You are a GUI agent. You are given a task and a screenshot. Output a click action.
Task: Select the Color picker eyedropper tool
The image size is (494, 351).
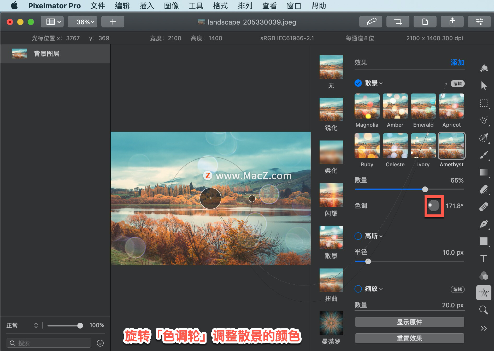click(484, 137)
